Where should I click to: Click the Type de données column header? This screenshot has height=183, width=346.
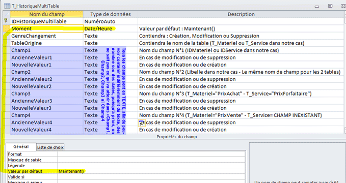(111, 14)
